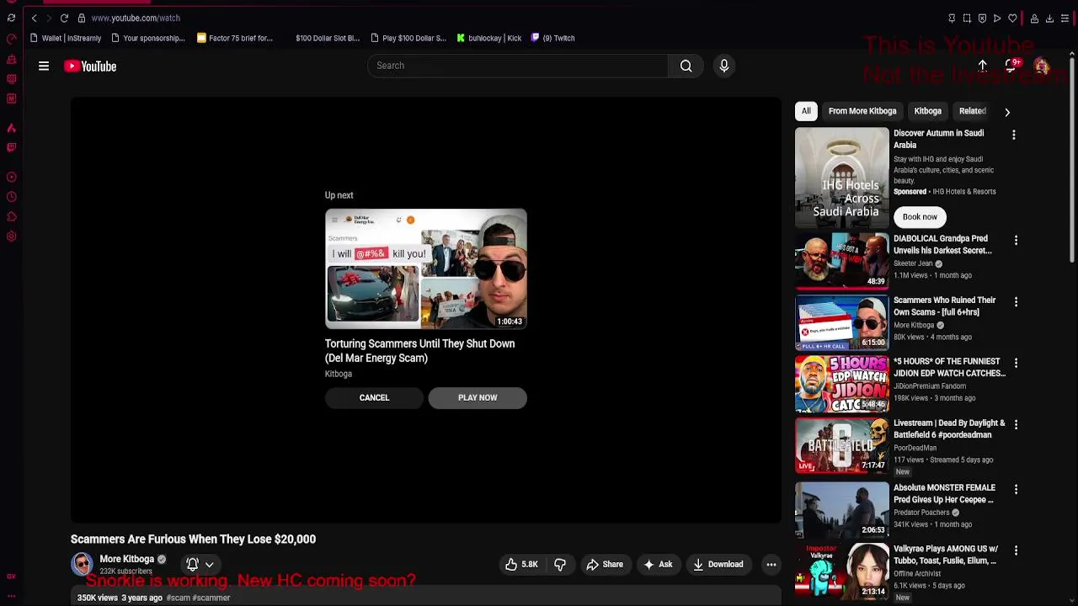Open Factor 75 brief bookmark
This screenshot has width=1078, height=606.
click(235, 38)
